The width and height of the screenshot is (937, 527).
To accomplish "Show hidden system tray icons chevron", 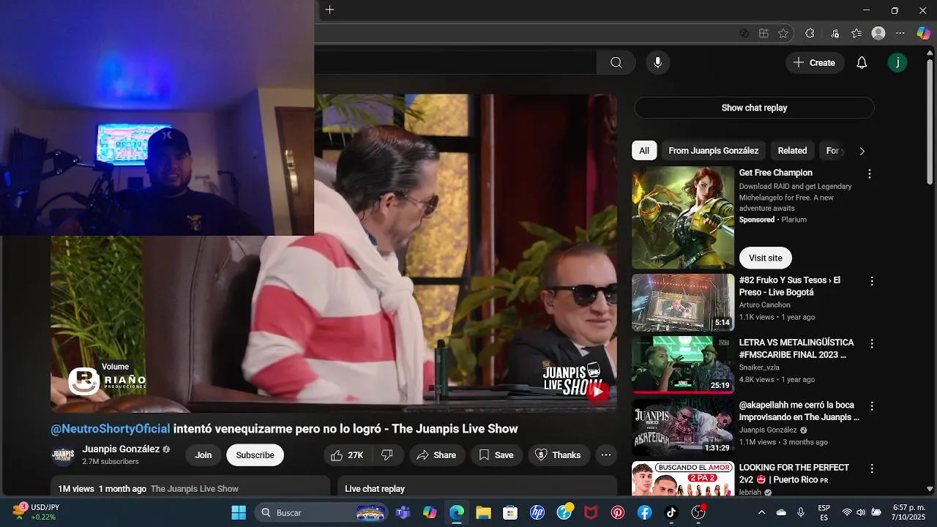I will [761, 512].
